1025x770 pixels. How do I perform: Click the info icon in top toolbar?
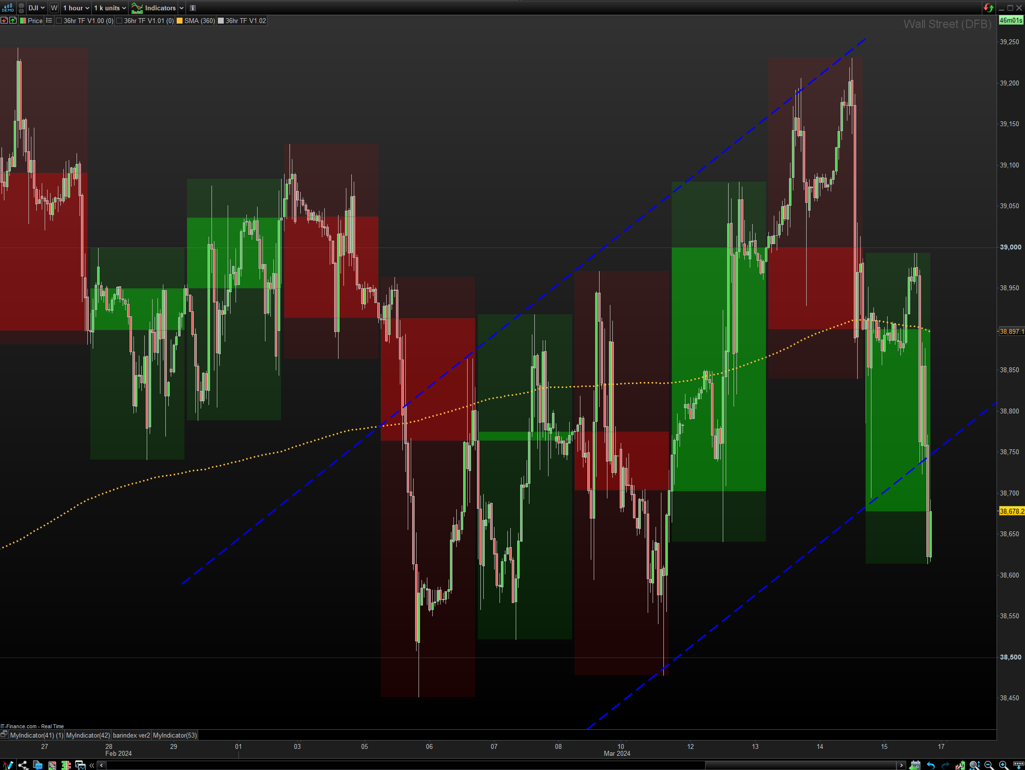click(x=193, y=8)
